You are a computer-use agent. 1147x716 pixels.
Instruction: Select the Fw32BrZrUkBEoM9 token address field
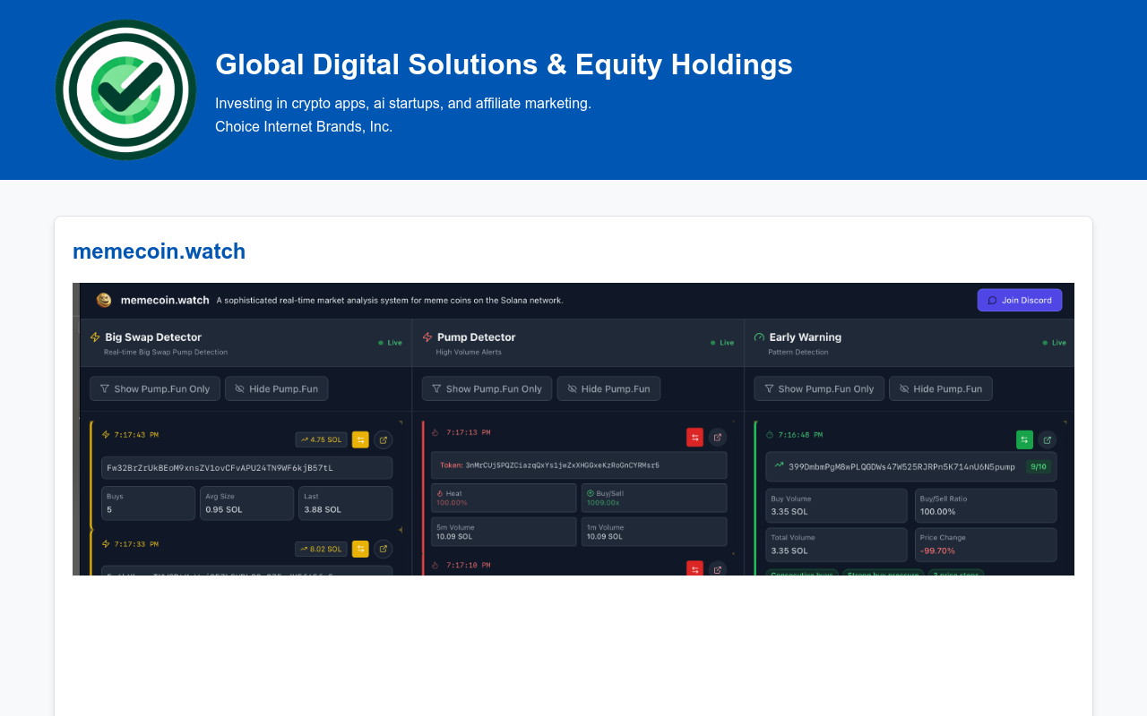pos(246,467)
